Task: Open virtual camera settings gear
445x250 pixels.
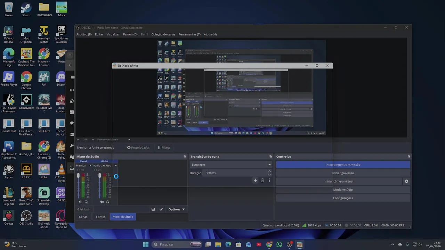Action: (406, 181)
